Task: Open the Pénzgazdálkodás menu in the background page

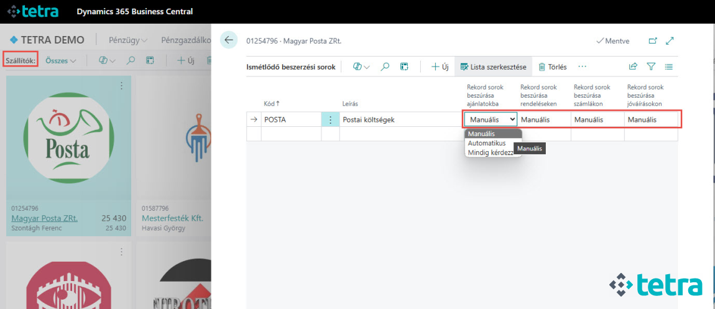Action: (x=186, y=40)
